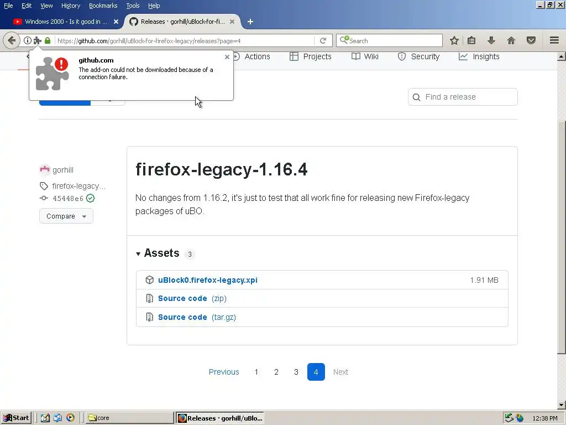Launch Windows Media Player quick launch icon

[70, 418]
